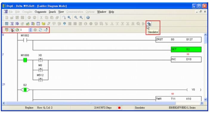
Task: Click the Cut scissors icon
Action: pyautogui.click(x=41, y=18)
